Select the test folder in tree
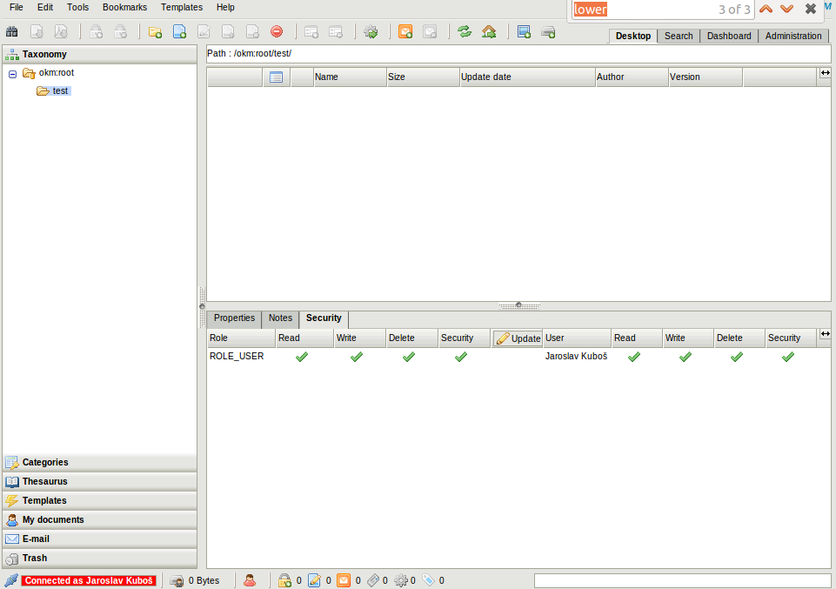This screenshot has width=836, height=589. pyautogui.click(x=60, y=90)
